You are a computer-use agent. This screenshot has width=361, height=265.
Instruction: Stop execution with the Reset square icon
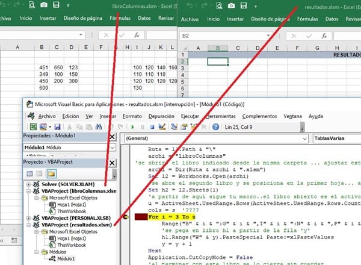[x=152, y=127]
